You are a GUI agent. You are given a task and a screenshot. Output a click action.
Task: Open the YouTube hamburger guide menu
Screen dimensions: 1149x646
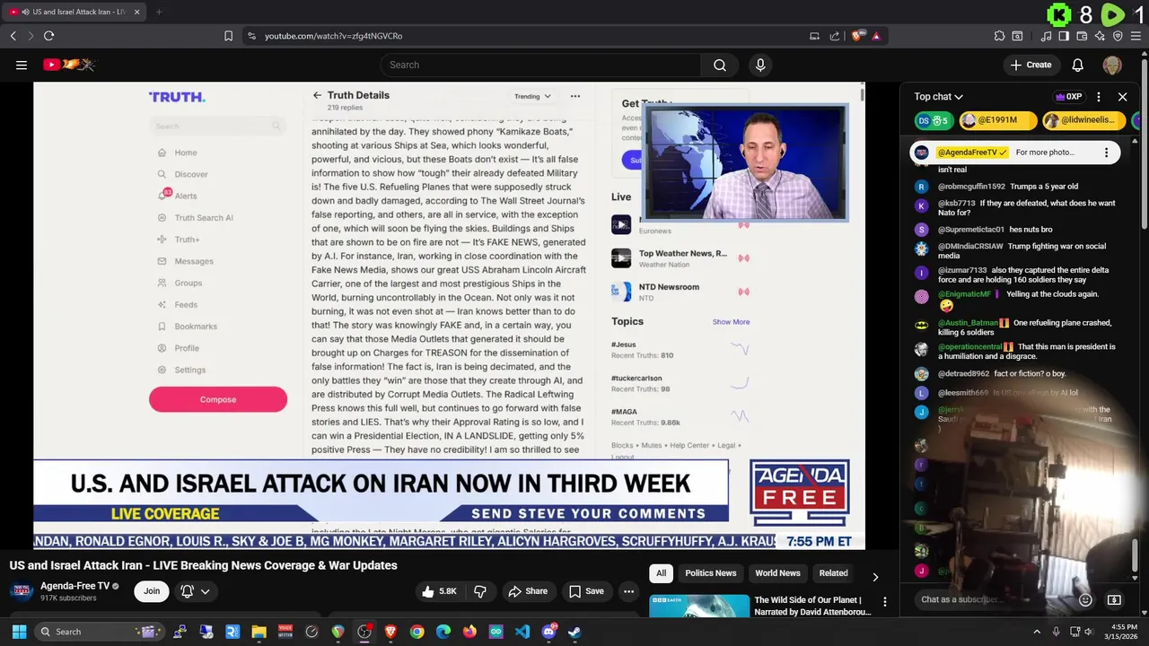[22, 65]
